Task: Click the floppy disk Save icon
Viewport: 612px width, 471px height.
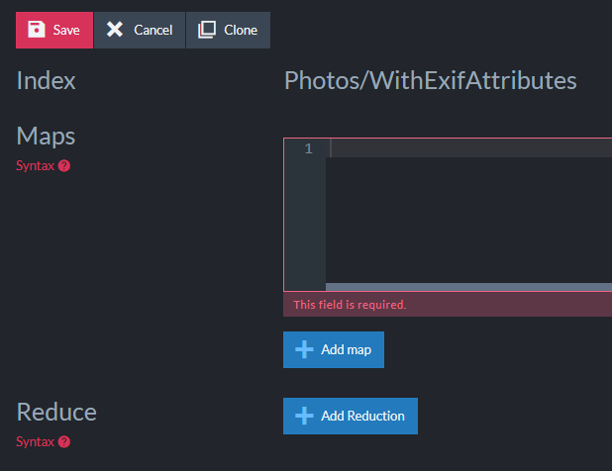Action: pos(37,30)
